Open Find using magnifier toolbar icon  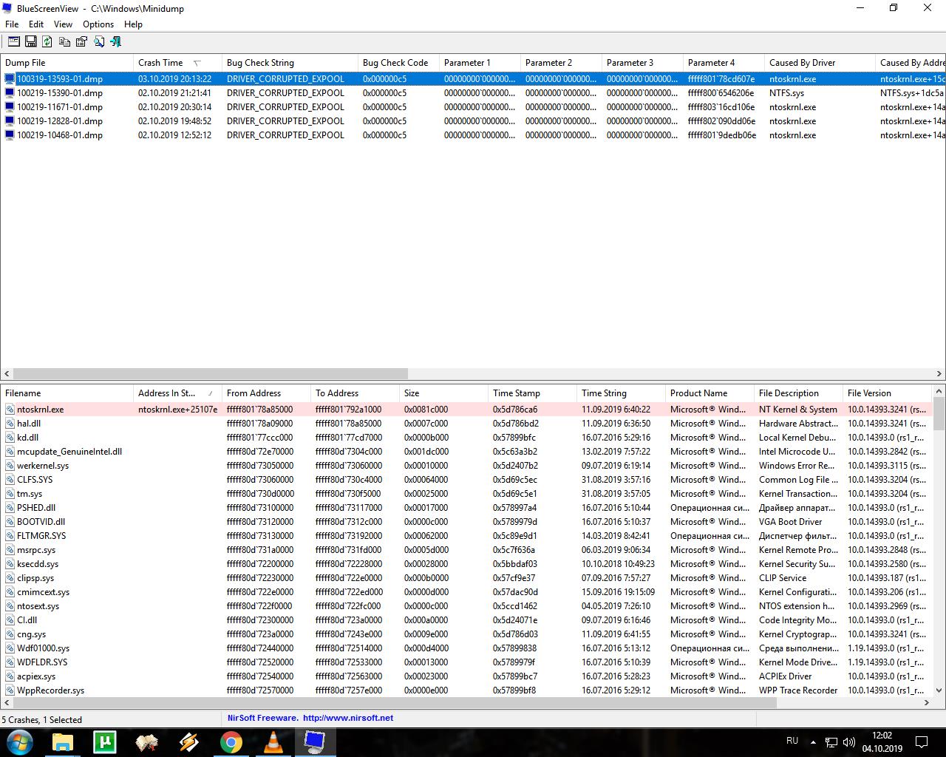pos(98,41)
